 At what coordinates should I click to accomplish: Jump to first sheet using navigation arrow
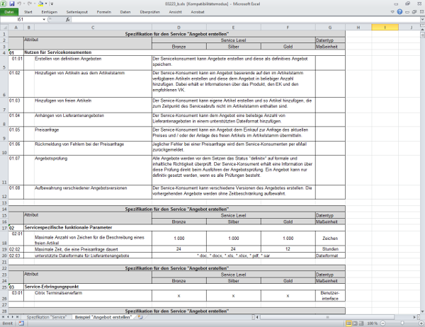point(4,316)
